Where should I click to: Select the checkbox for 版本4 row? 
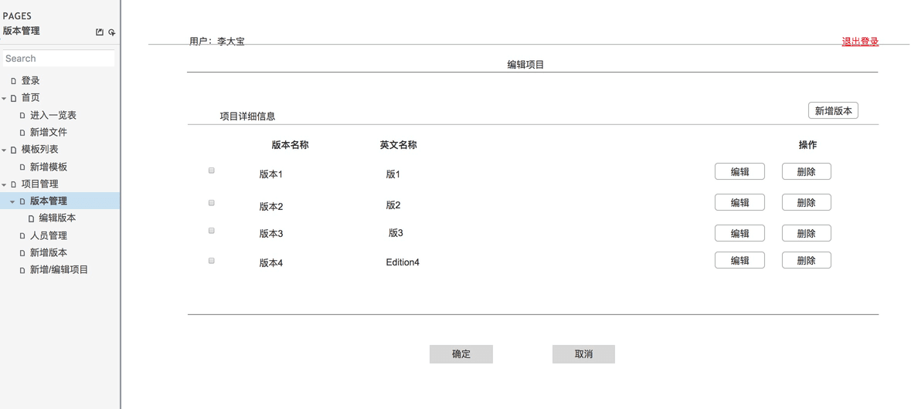[x=212, y=261]
